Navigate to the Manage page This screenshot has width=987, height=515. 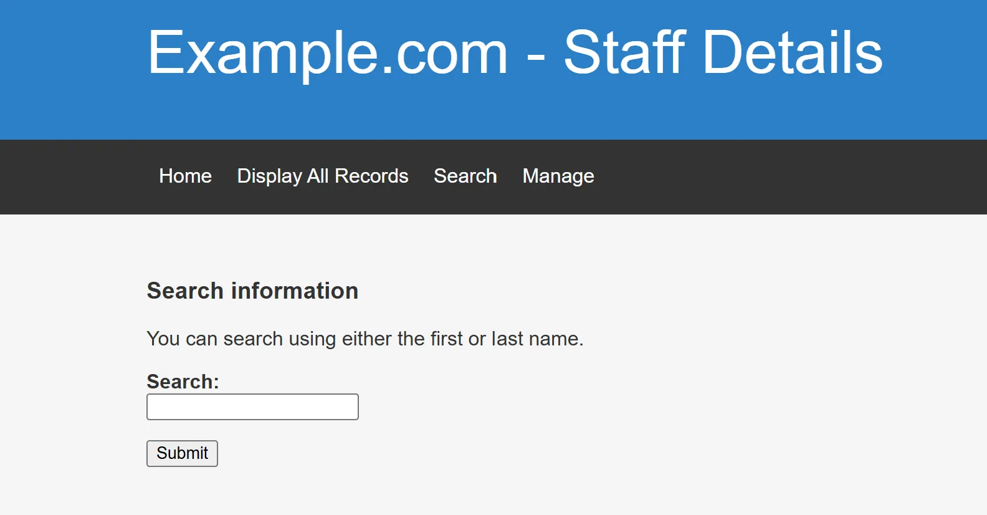pyautogui.click(x=558, y=176)
